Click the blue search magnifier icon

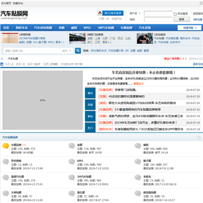coord(78,51)
